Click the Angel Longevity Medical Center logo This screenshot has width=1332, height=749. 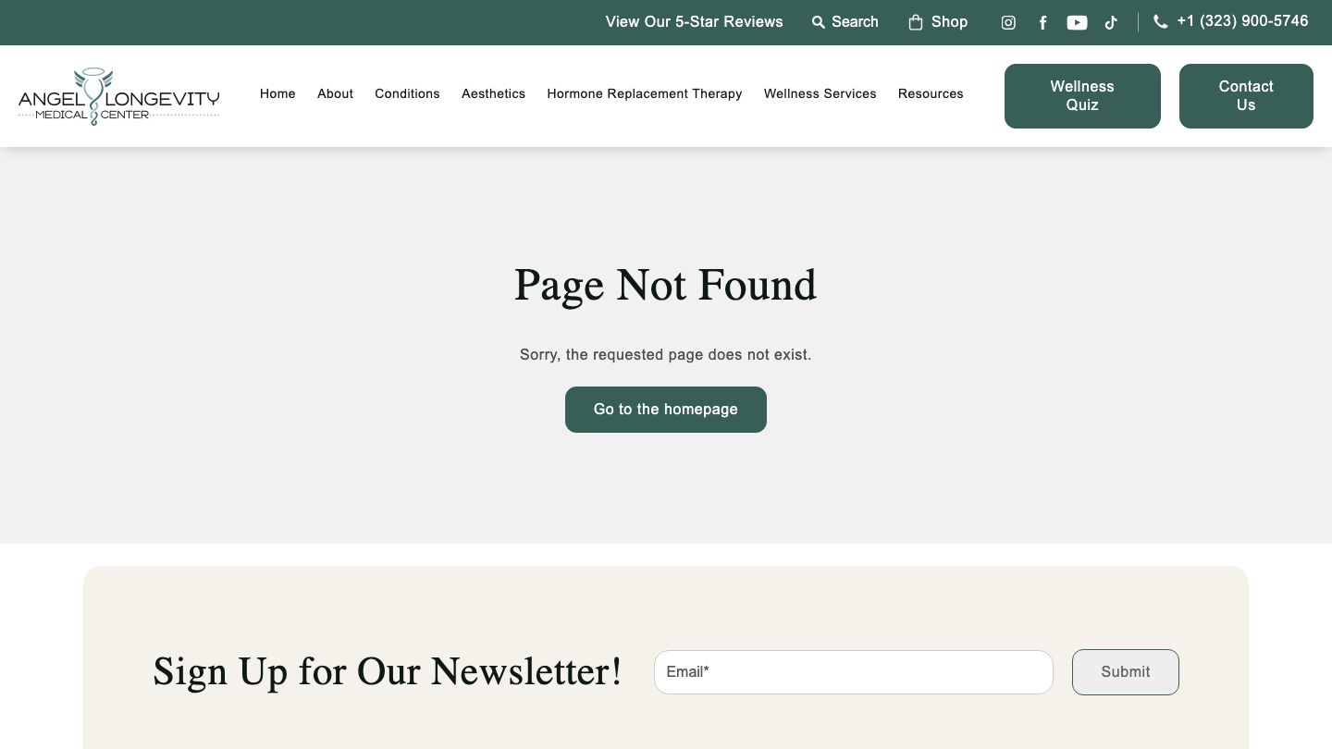[118, 96]
